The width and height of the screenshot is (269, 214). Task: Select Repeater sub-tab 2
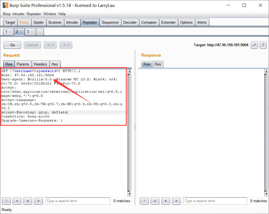17,32
